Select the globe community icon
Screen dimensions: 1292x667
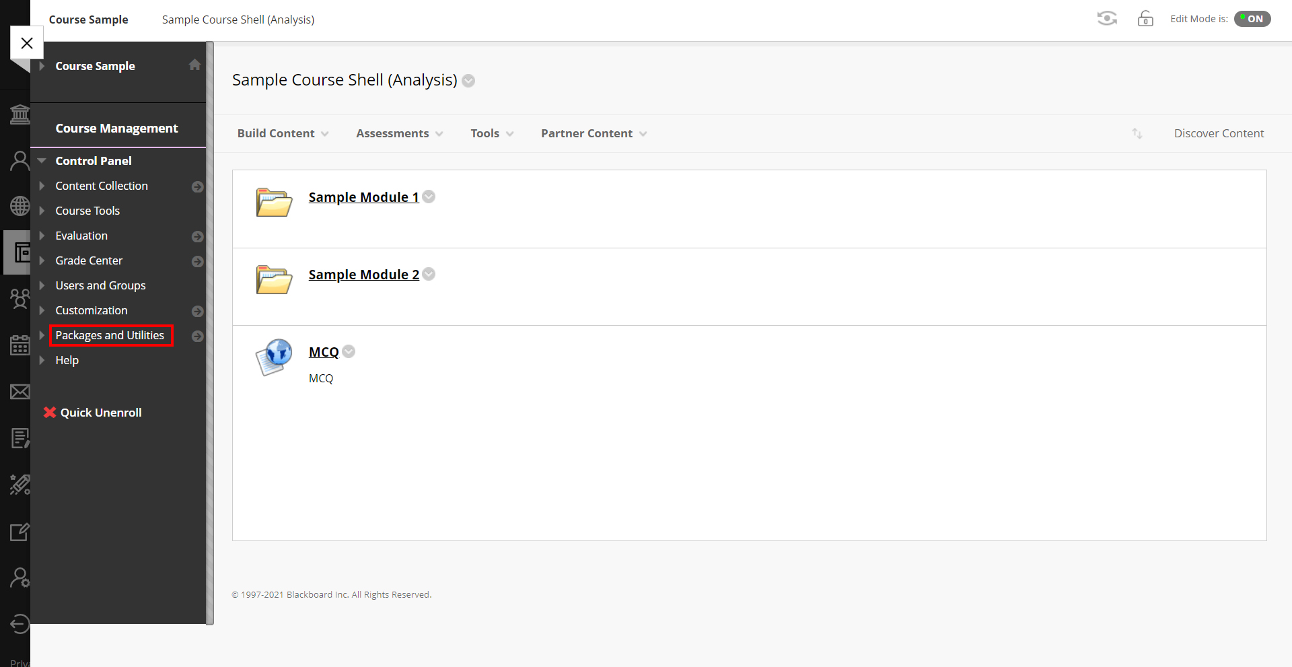(x=20, y=206)
